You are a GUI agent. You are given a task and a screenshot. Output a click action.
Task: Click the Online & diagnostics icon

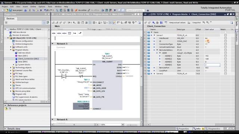point(13,44)
